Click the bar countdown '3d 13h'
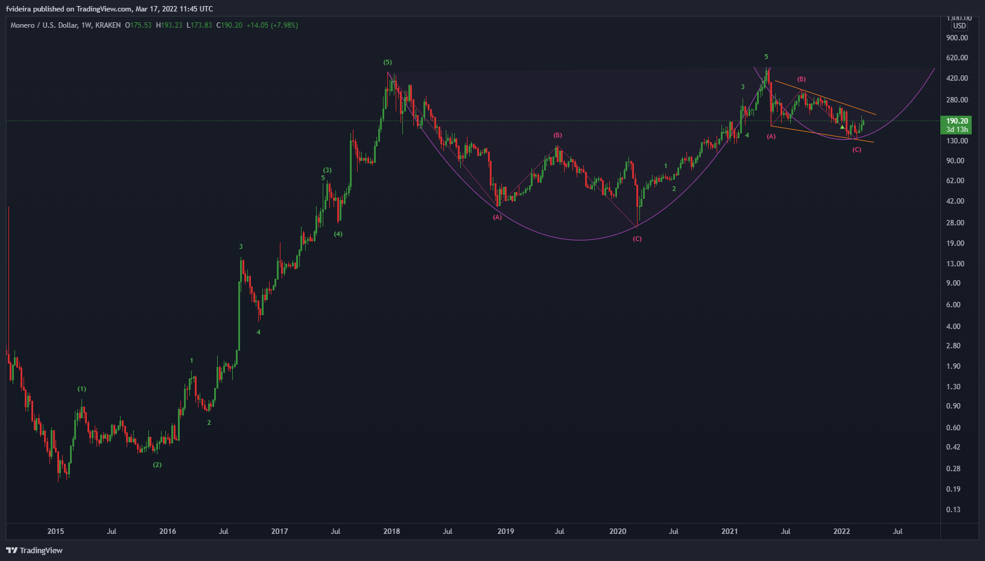Image resolution: width=985 pixels, height=561 pixels. [x=957, y=130]
